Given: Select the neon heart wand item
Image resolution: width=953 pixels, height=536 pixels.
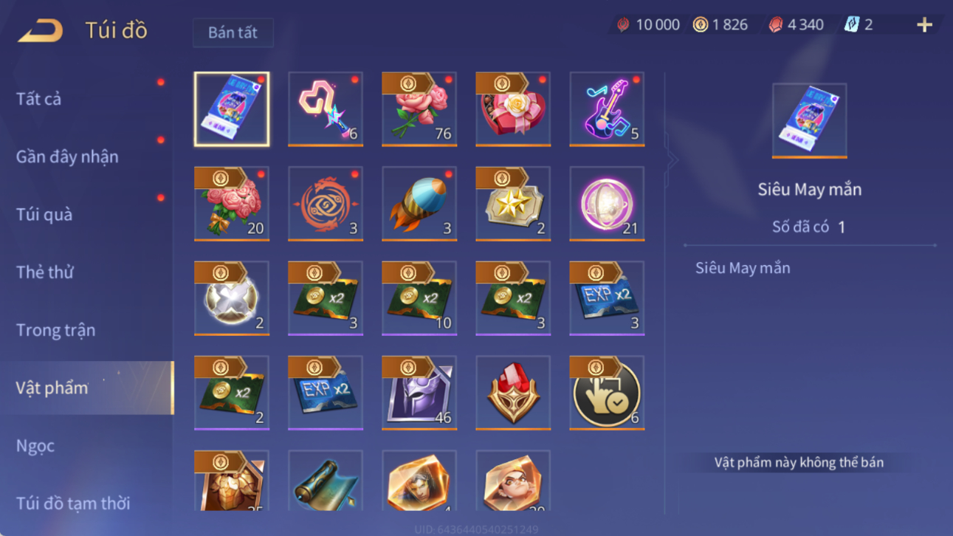Looking at the screenshot, I should click(326, 109).
